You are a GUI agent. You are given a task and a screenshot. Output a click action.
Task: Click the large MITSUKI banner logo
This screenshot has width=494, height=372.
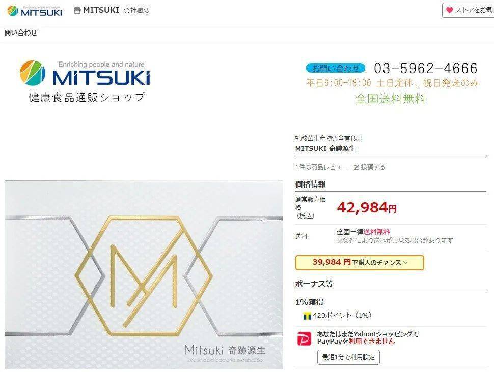(85, 81)
